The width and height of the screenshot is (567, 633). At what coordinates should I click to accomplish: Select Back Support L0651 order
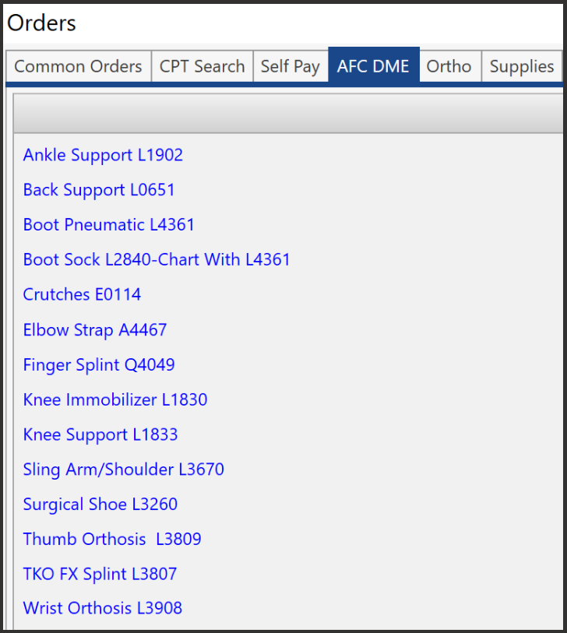tap(99, 190)
